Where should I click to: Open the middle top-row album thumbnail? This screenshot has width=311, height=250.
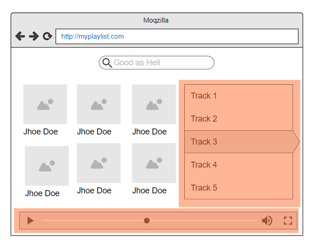tap(99, 105)
